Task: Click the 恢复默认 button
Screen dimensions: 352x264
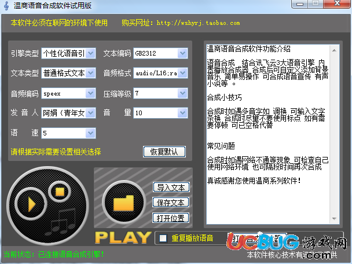Action: point(164,152)
